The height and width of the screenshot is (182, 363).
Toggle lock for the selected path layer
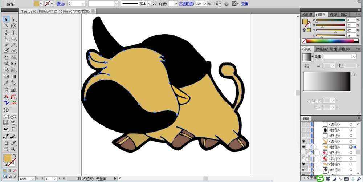click(x=308, y=147)
